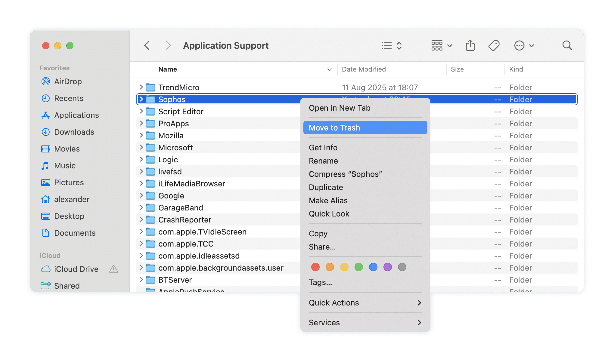Viewport: 614px width, 362px height.
Task: Click the Forward navigation arrow
Action: (x=168, y=45)
